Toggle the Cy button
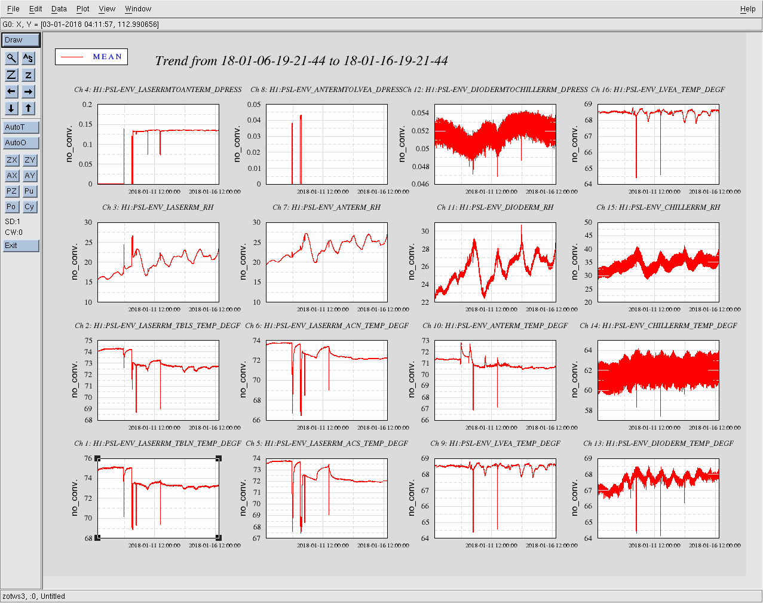Viewport: 763px width, 603px height. (x=30, y=207)
